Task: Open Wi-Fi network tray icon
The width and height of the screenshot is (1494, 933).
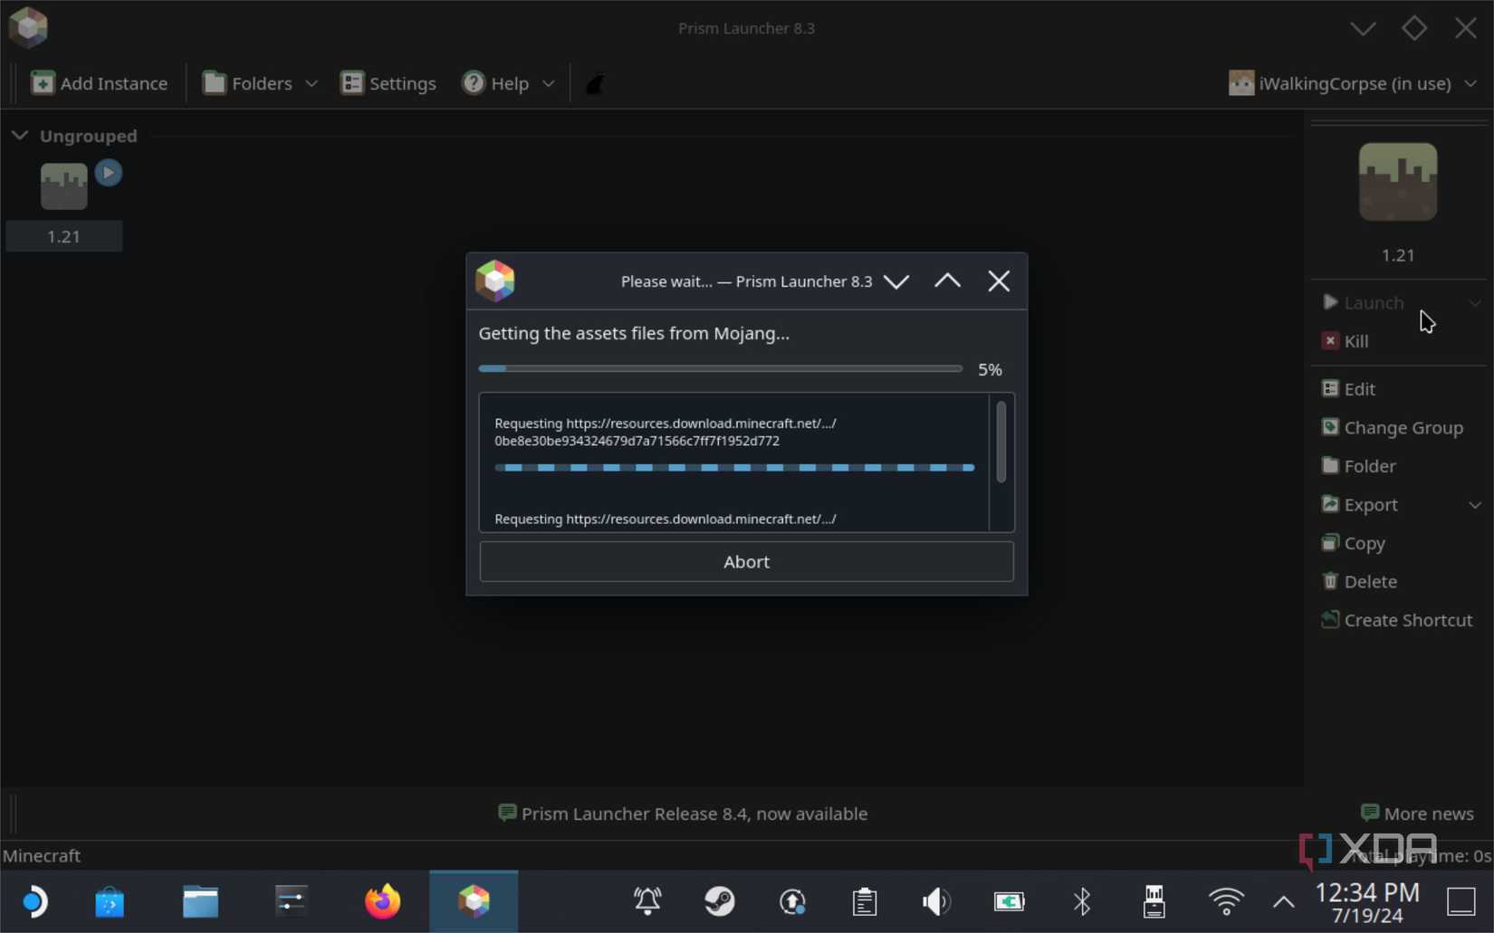Action: pos(1226,901)
